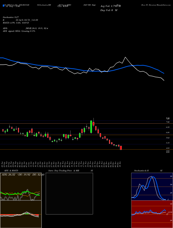Click the peak of the white price line

[125, 57]
